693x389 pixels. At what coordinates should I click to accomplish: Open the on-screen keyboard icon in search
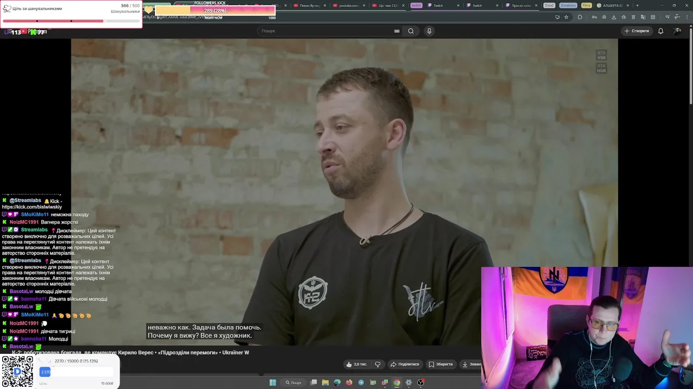click(397, 31)
